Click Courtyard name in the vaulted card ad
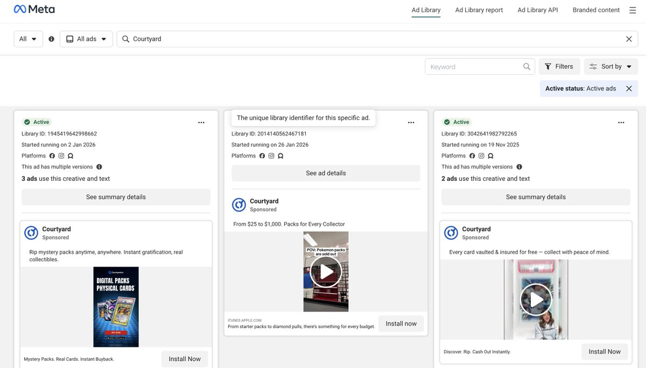 coord(476,229)
